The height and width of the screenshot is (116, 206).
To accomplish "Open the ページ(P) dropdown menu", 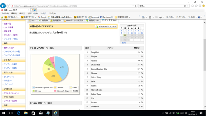I will (x=170, y=17).
